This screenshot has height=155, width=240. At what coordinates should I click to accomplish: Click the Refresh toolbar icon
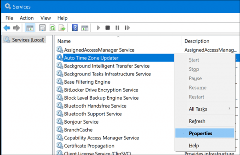(52, 28)
